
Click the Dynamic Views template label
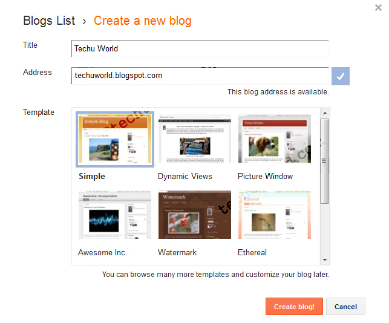tap(185, 176)
